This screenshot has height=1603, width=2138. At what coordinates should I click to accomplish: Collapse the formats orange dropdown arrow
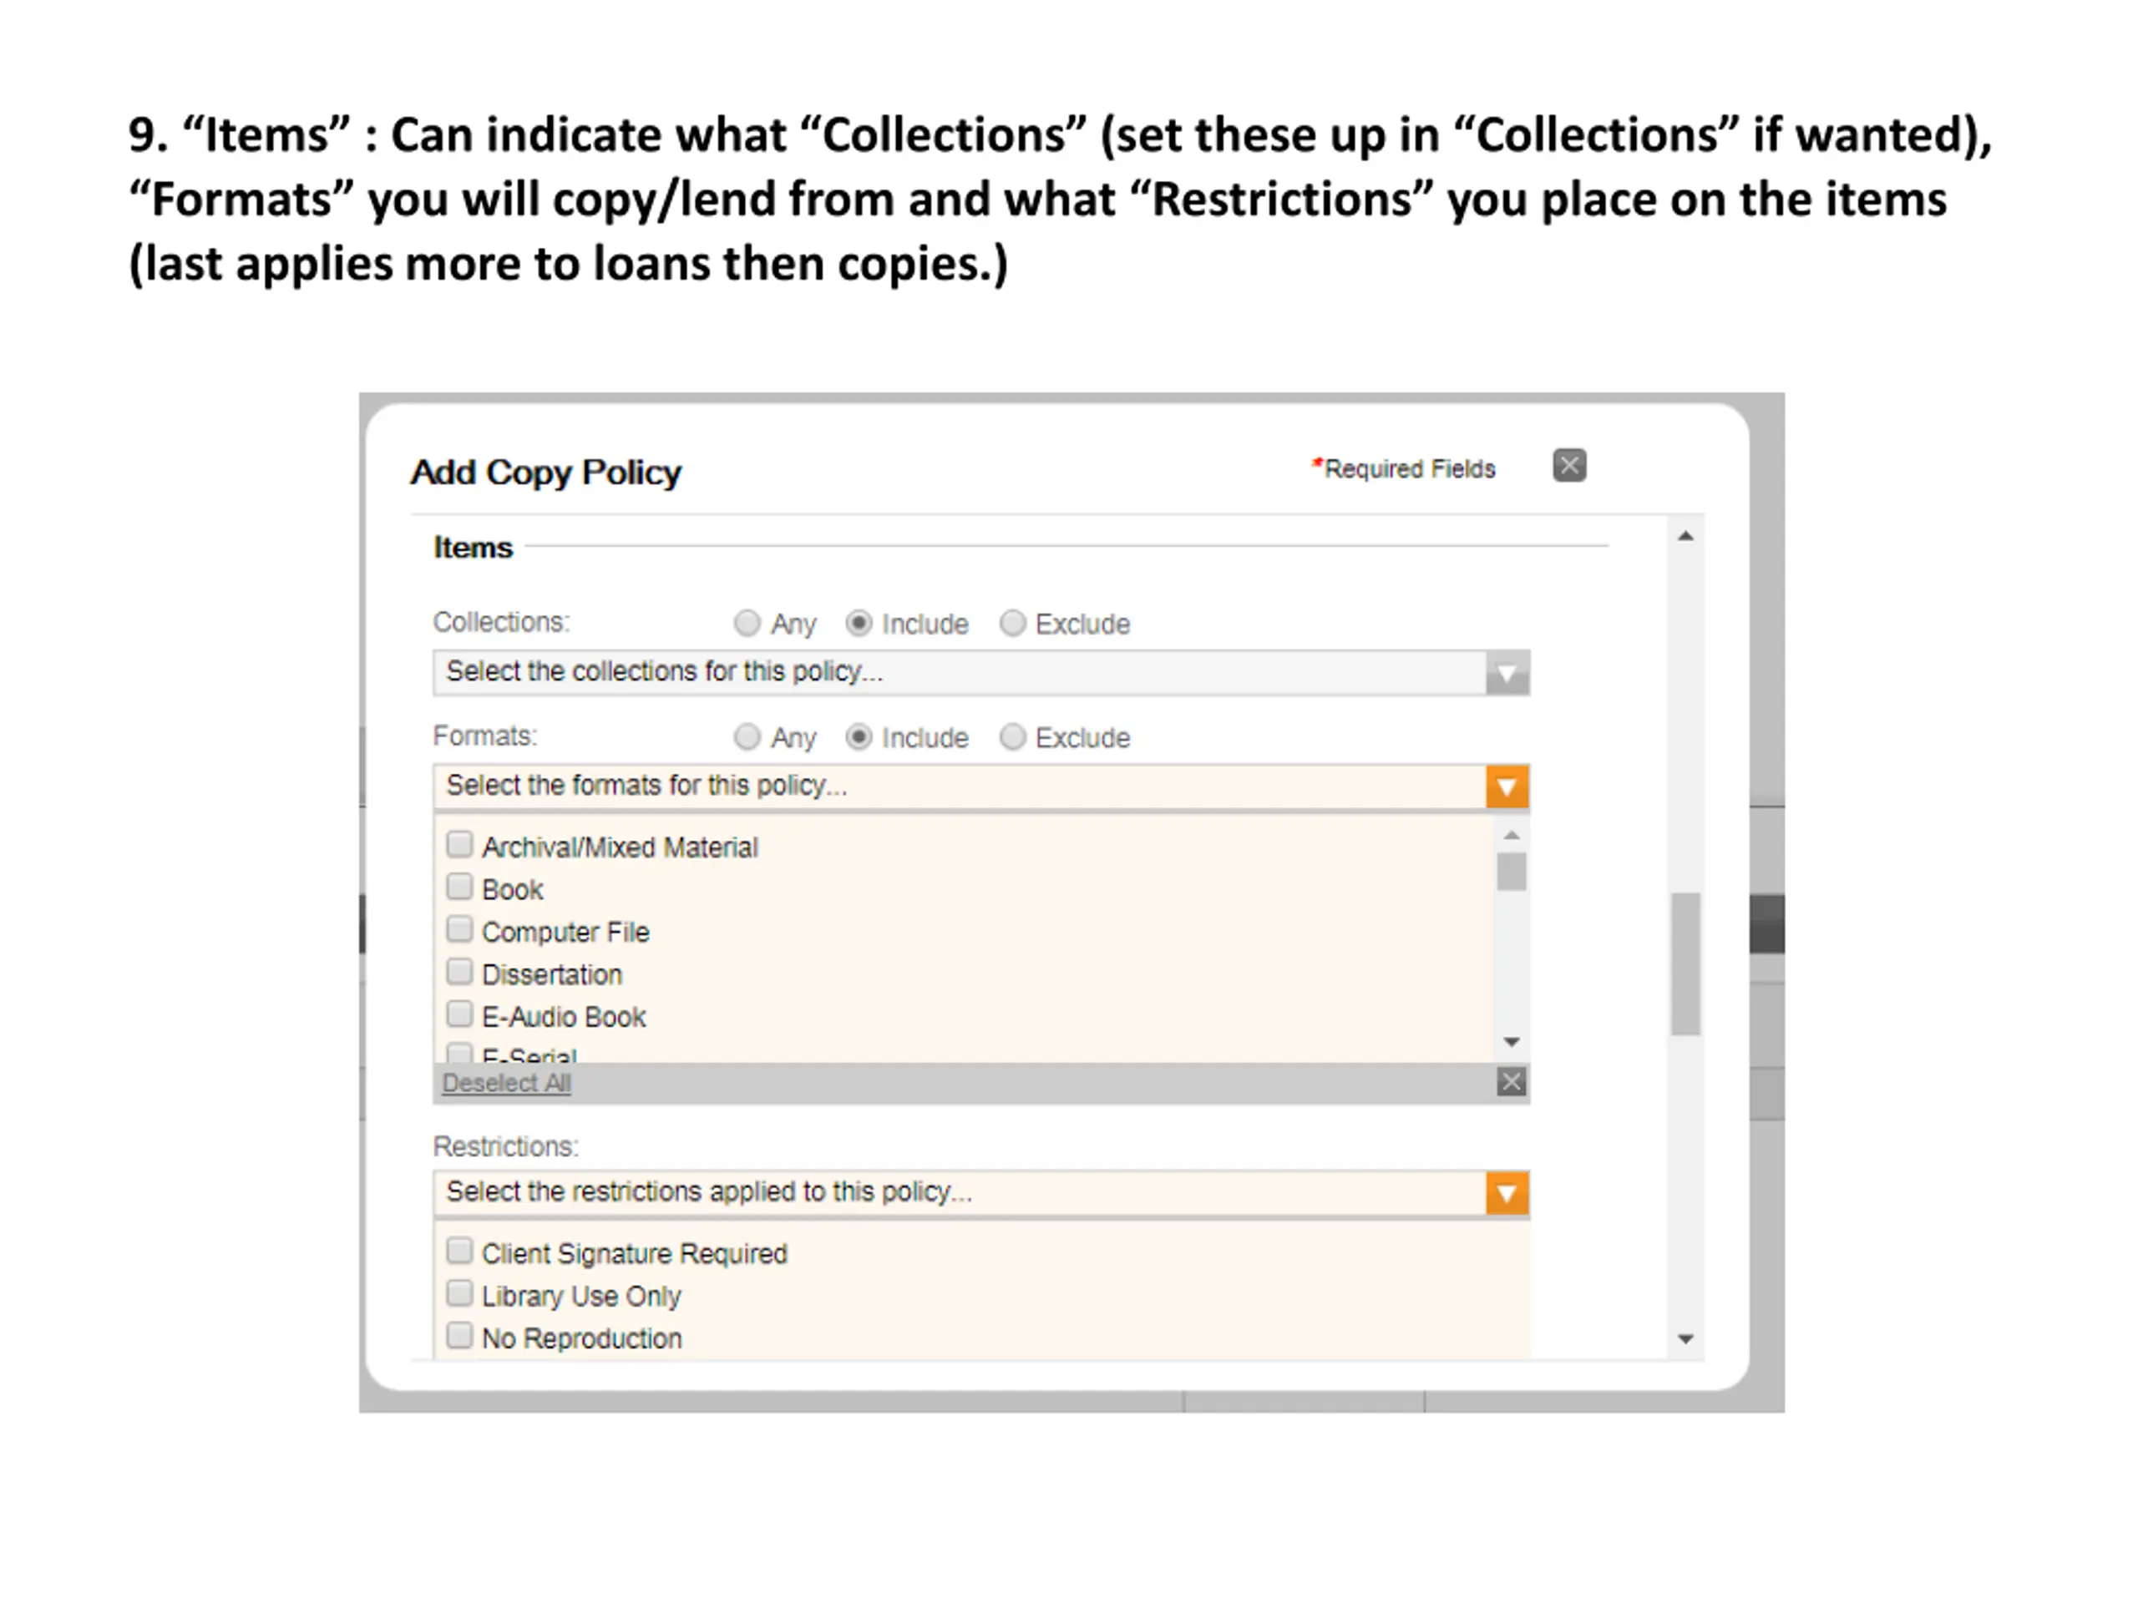(1507, 787)
